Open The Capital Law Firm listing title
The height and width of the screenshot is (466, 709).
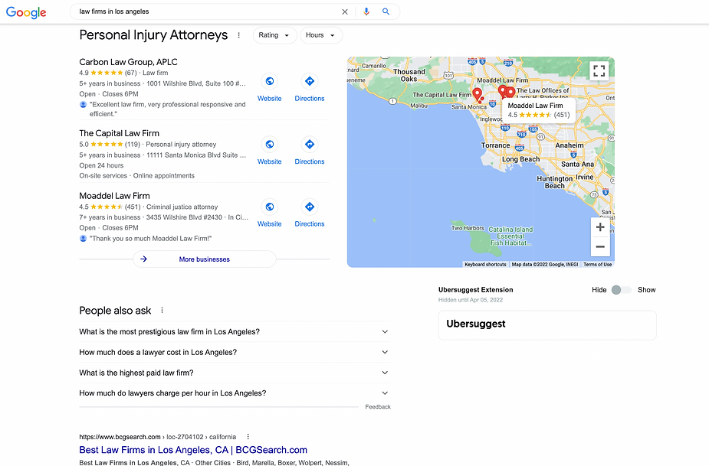120,133
